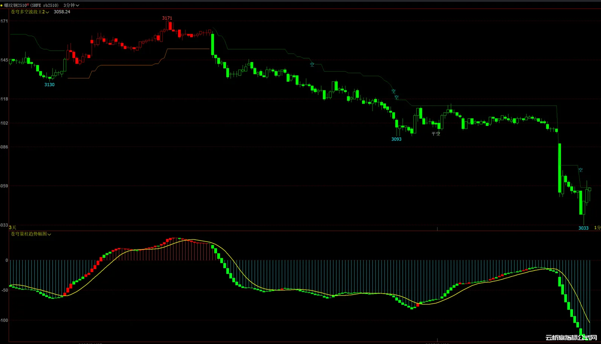Click the 3058.24 indicator value

point(62,12)
